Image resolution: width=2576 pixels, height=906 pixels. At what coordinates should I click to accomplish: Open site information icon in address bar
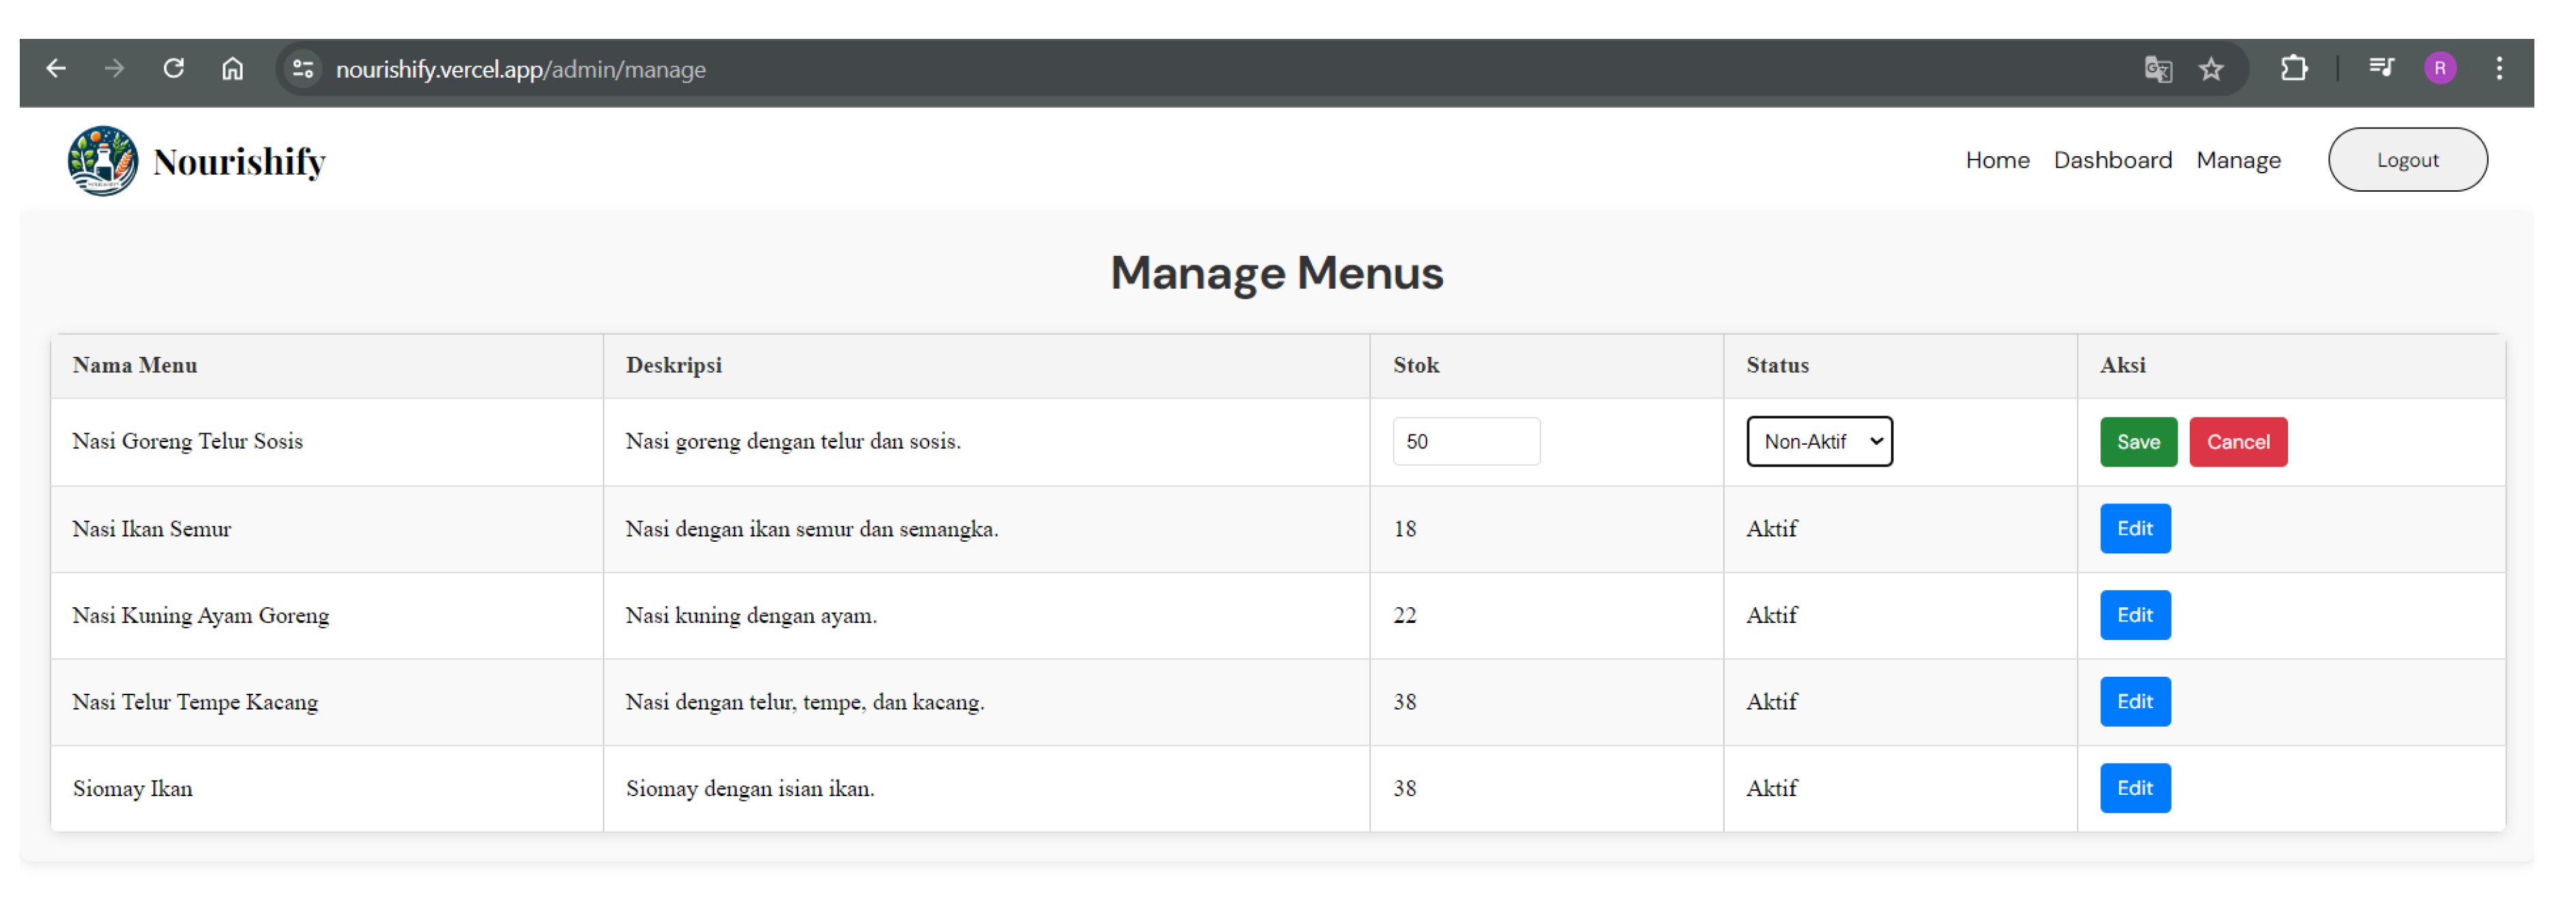click(x=303, y=69)
